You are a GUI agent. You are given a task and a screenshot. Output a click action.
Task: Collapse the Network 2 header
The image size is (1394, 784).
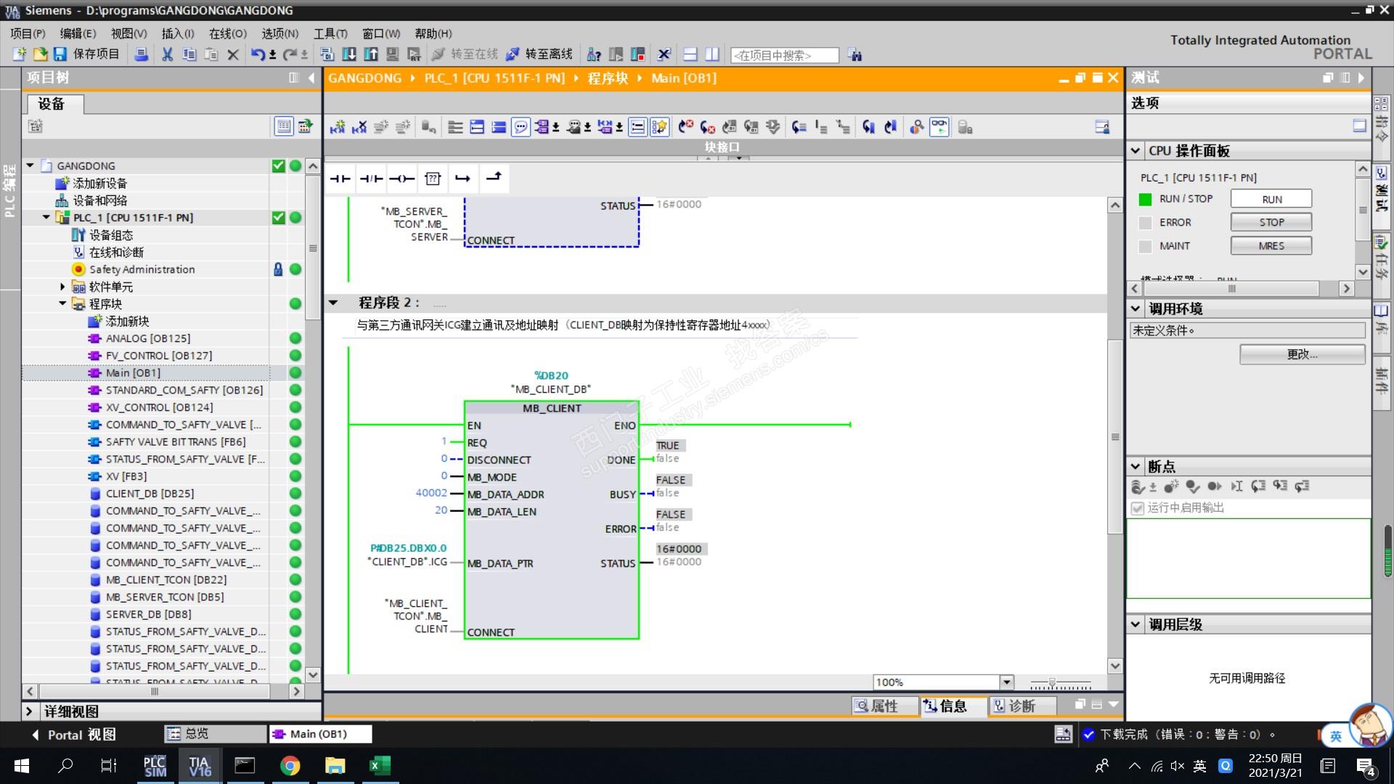point(333,303)
